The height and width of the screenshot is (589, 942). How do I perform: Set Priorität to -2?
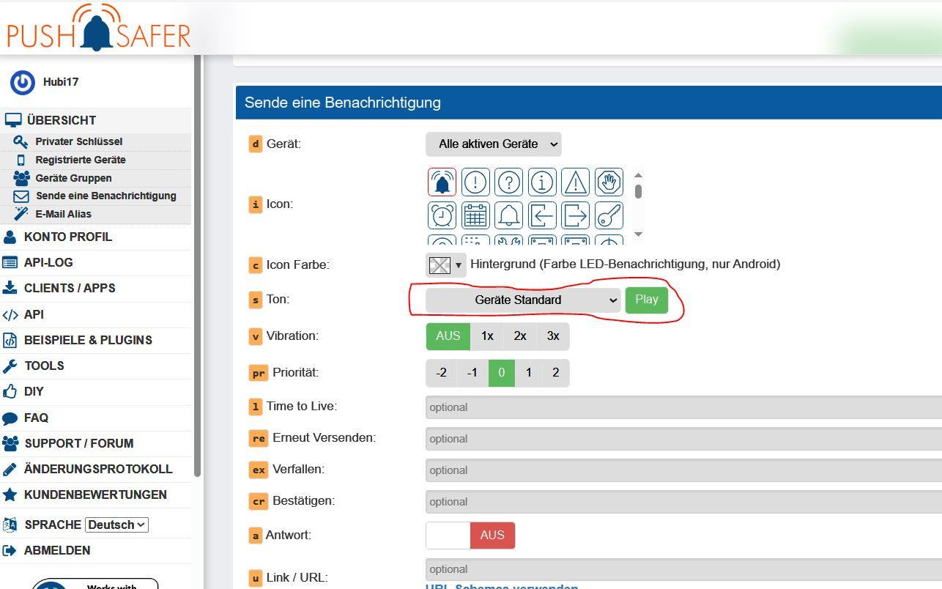(x=441, y=373)
